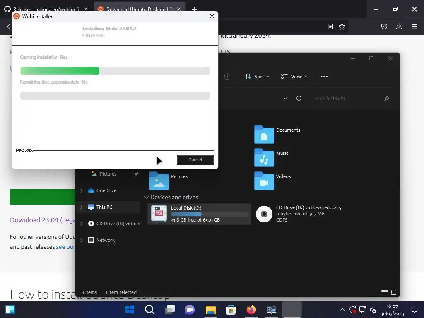This screenshot has width=424, height=318.
Task: Open the Widgets panel on the taskbar
Action: [x=10, y=310]
